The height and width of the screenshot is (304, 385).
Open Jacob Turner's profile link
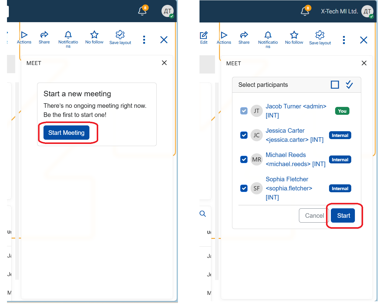pos(296,107)
